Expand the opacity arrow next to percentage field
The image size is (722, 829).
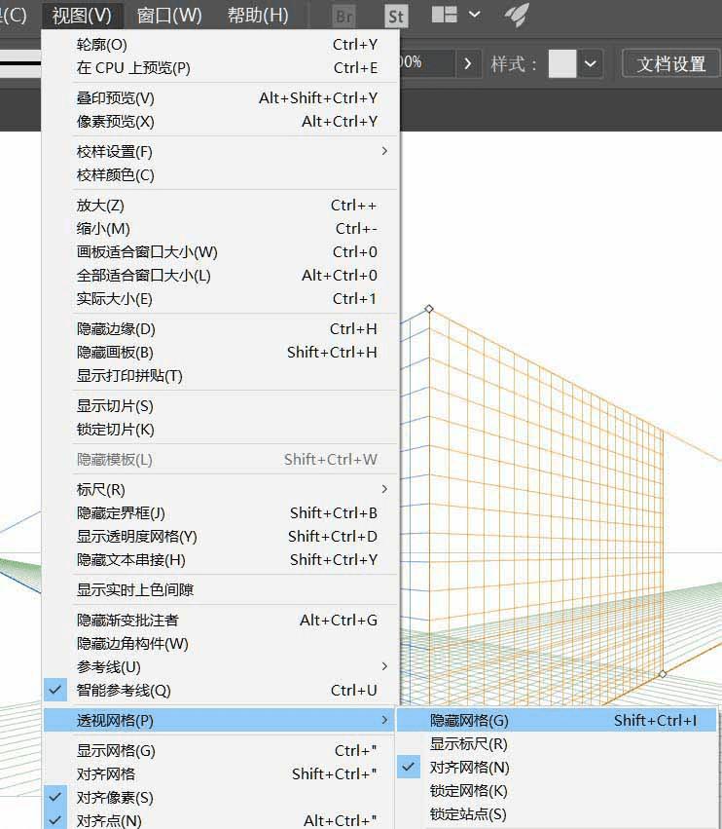coord(468,64)
